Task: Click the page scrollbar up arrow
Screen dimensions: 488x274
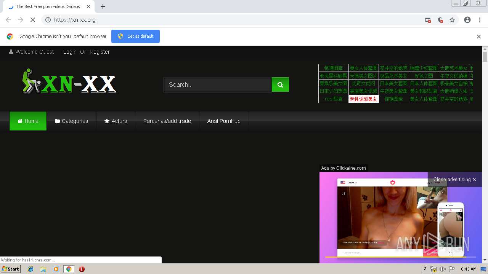Action: [x=485, y=49]
